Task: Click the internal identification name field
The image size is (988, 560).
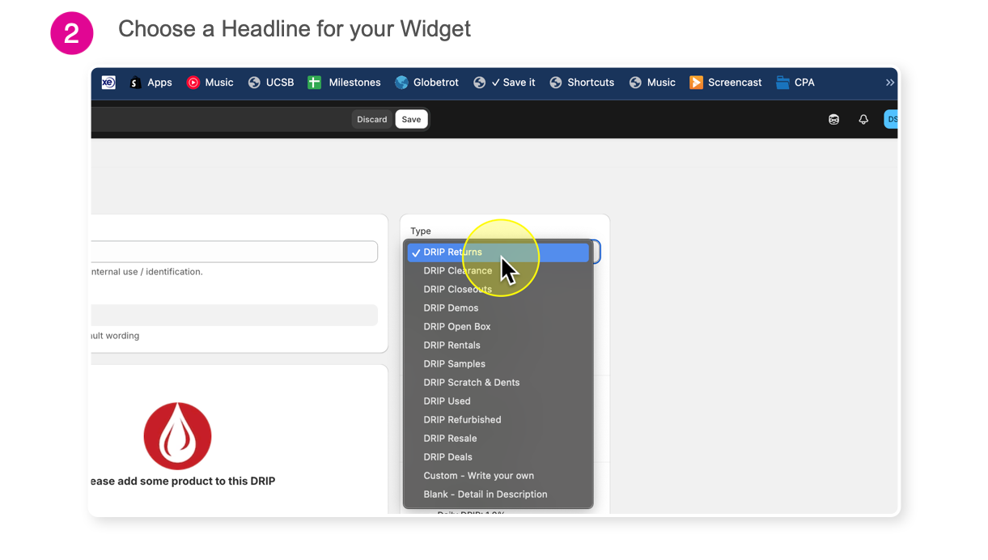Action: click(235, 252)
